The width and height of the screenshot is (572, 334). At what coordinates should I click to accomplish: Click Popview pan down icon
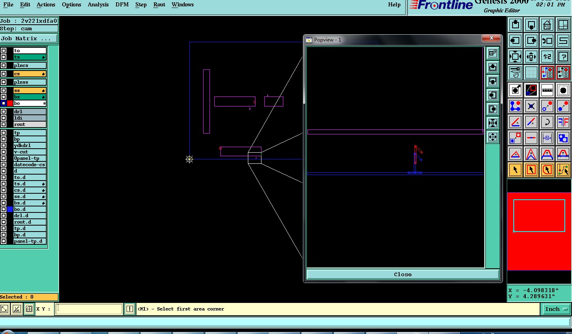(493, 81)
